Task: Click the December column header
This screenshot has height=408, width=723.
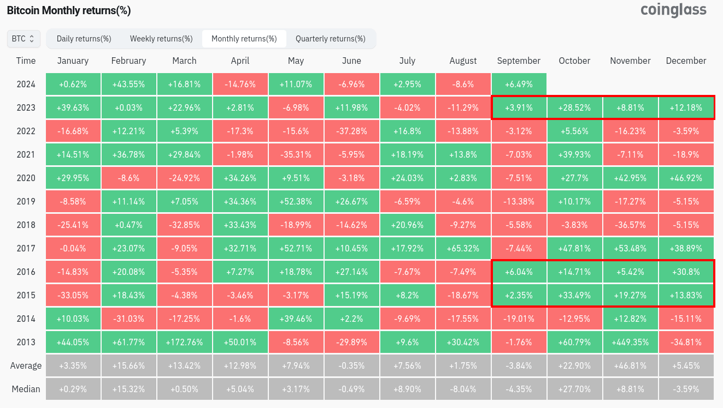Action: [686, 61]
